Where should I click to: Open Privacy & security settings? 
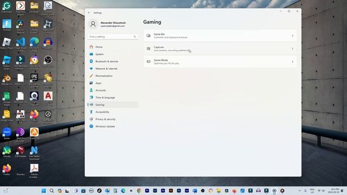(113, 119)
